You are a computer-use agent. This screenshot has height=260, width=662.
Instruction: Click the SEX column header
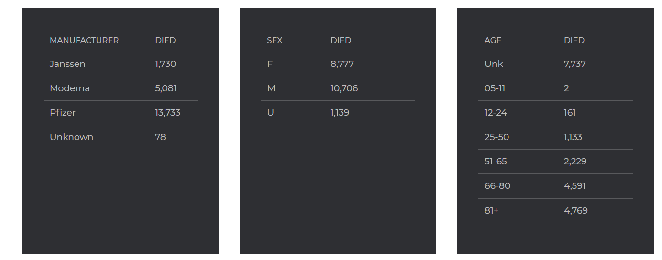pos(275,41)
